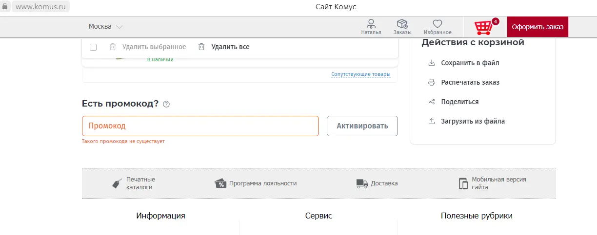
Task: Click the Есть промокод? heading
Action: pyautogui.click(x=120, y=103)
